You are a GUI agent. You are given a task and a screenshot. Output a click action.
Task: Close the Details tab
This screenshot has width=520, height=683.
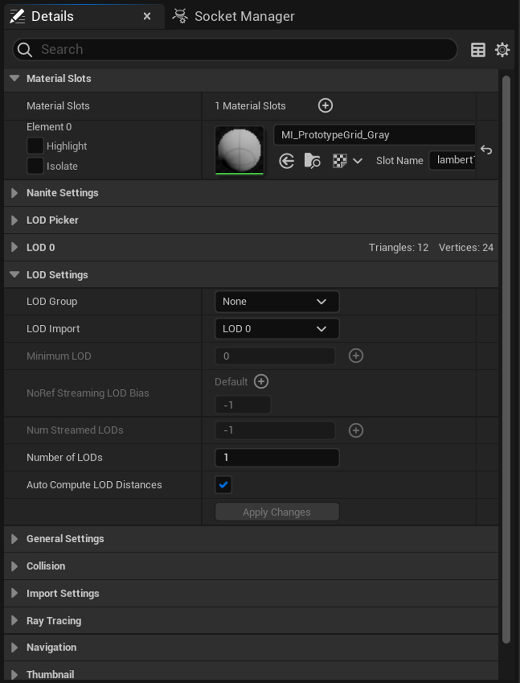147,16
